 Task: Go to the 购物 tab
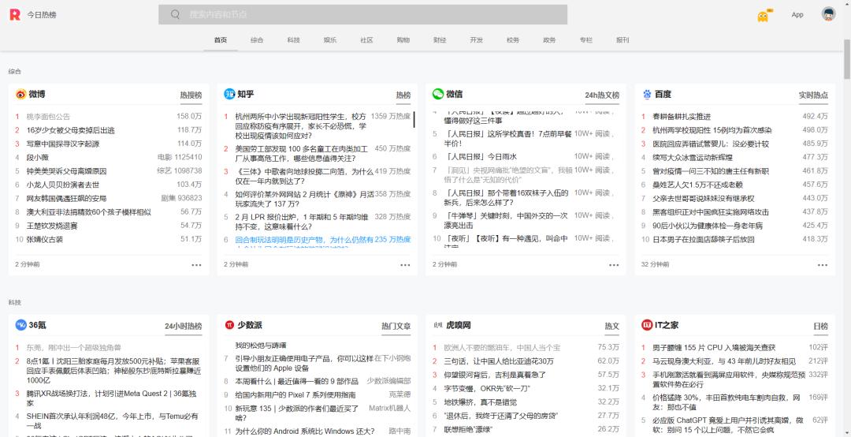pyautogui.click(x=403, y=40)
